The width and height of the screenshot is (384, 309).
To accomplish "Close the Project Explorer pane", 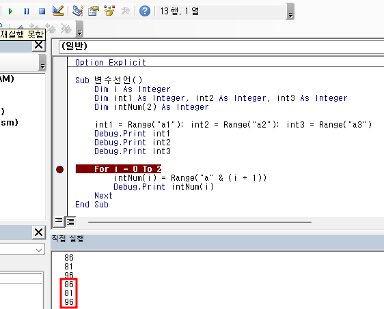I will 39,45.
